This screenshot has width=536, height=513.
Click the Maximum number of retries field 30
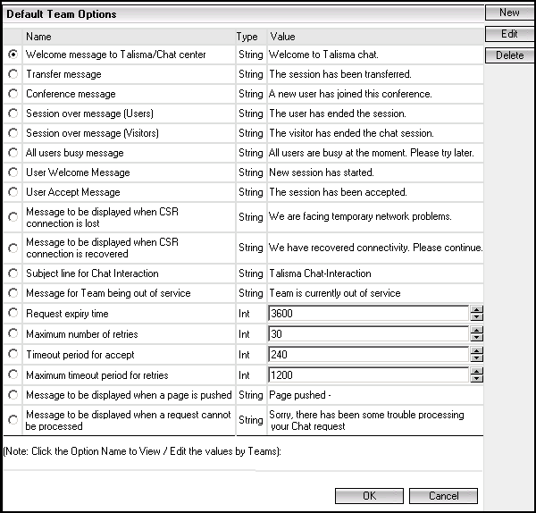pyautogui.click(x=368, y=333)
